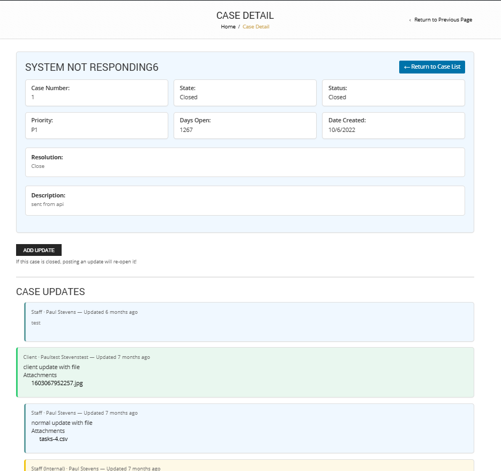This screenshot has width=501, height=471.
Task: Click the Staff (Internal) update card
Action: point(249,466)
